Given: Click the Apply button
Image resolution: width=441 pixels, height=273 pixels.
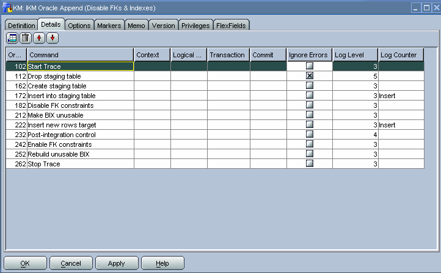Looking at the screenshot, I should click(117, 263).
